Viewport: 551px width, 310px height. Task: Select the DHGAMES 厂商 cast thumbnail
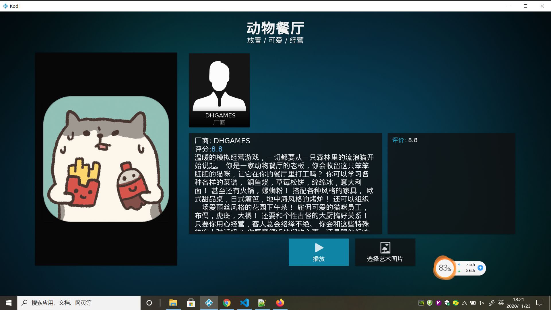coord(219,90)
